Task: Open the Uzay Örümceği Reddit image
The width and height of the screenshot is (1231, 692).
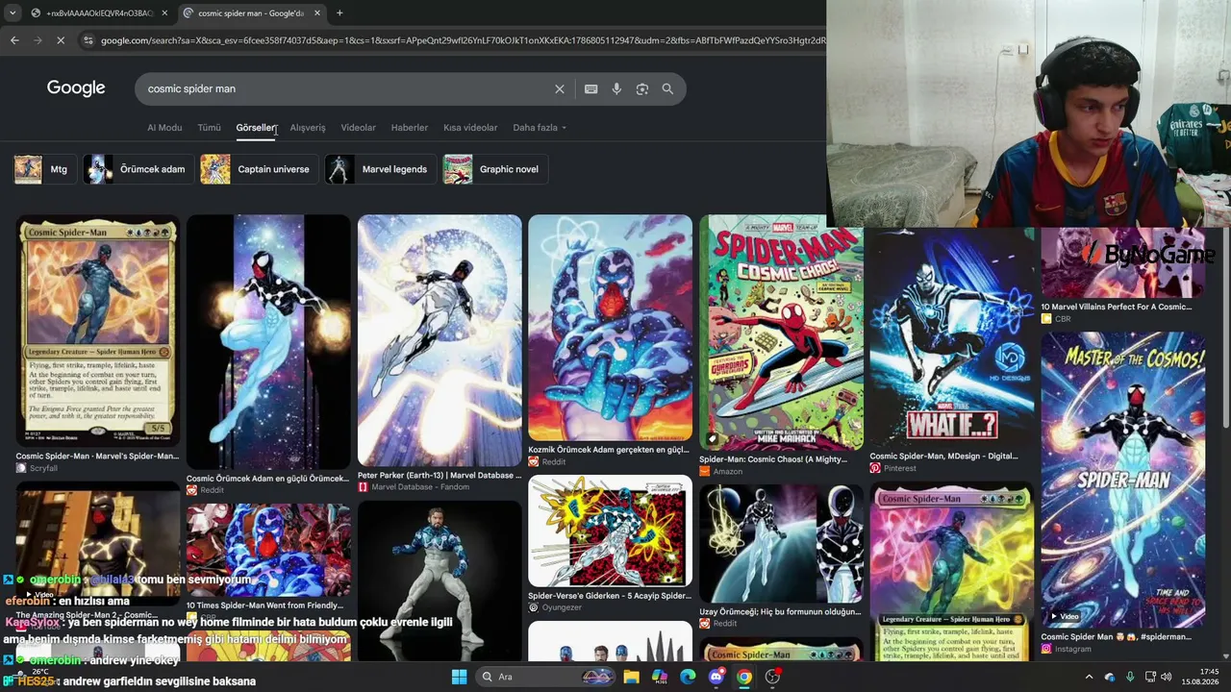Action: tap(781, 543)
